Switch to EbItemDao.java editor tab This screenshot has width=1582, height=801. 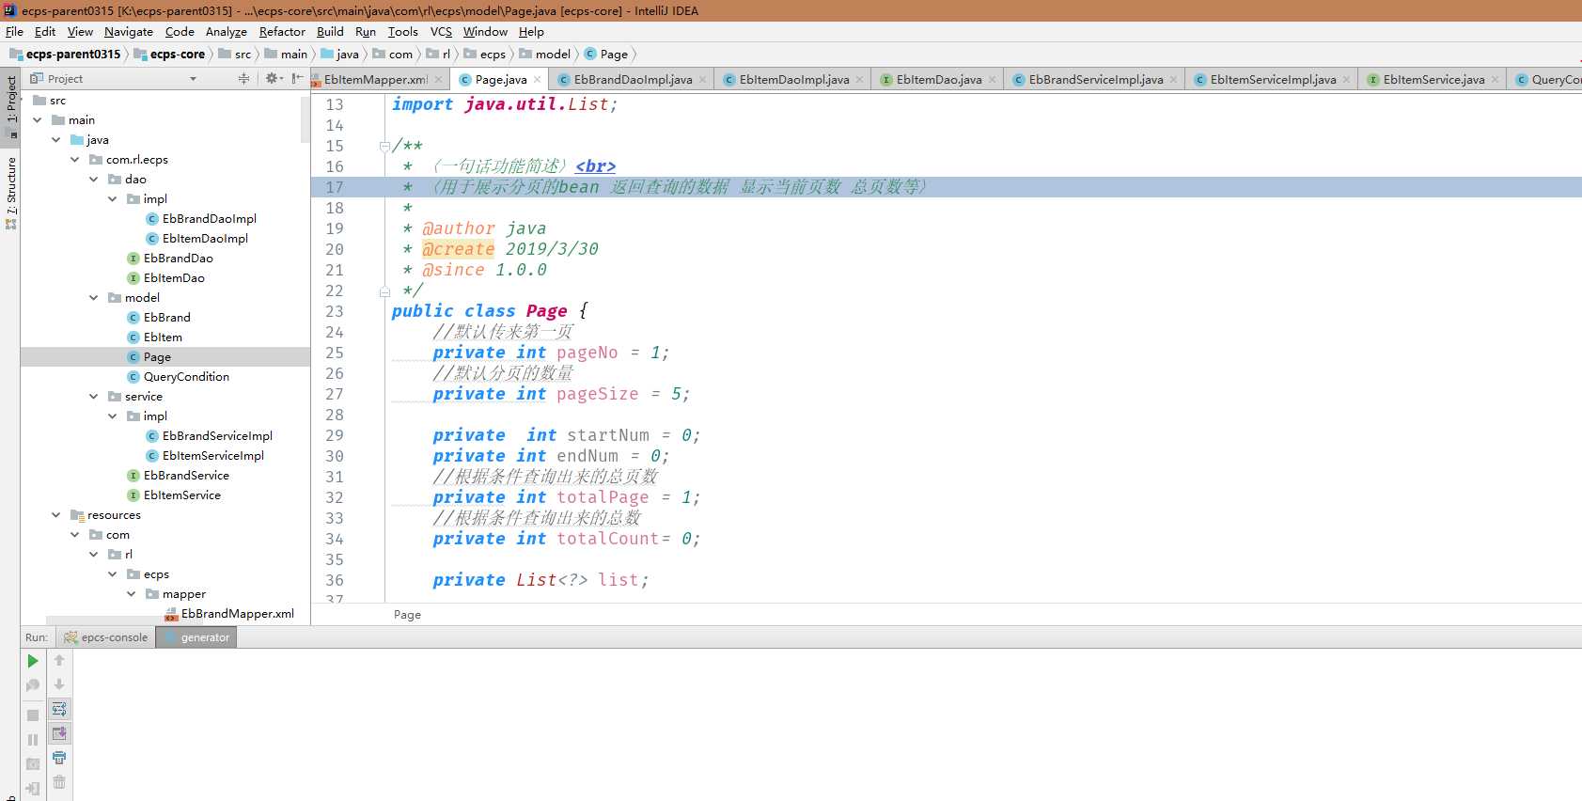coord(939,80)
